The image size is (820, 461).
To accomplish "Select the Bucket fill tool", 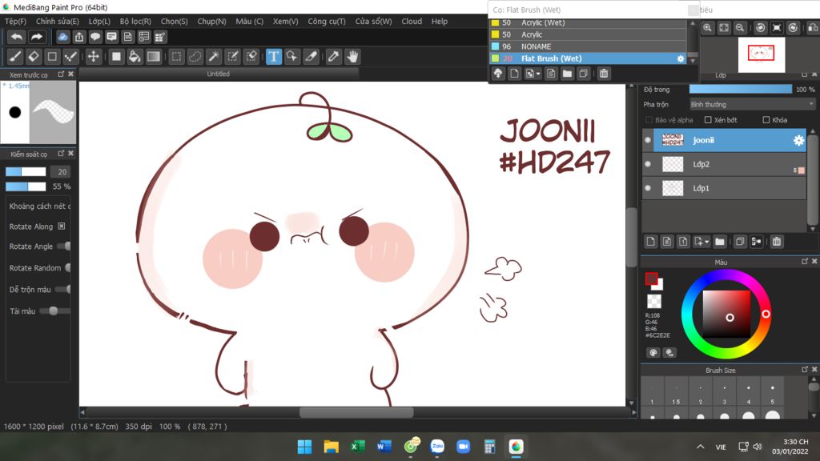I will [x=135, y=57].
